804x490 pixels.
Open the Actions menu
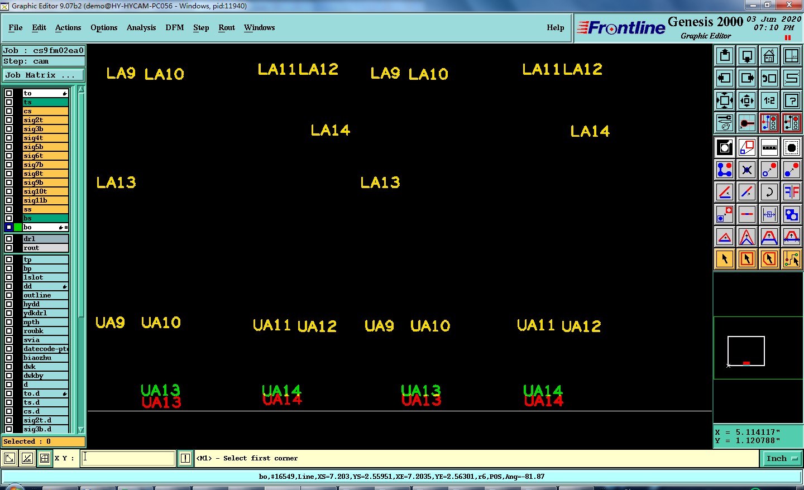(x=68, y=27)
